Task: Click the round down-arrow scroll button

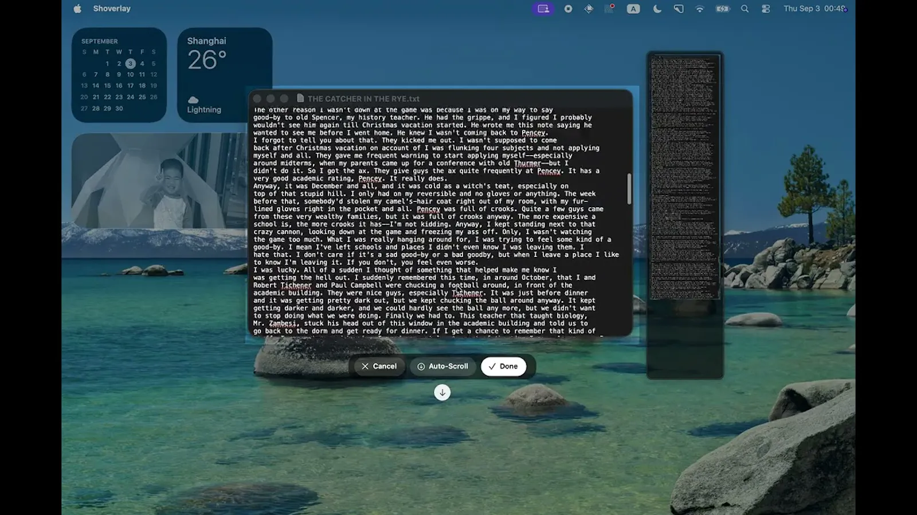Action: click(442, 393)
